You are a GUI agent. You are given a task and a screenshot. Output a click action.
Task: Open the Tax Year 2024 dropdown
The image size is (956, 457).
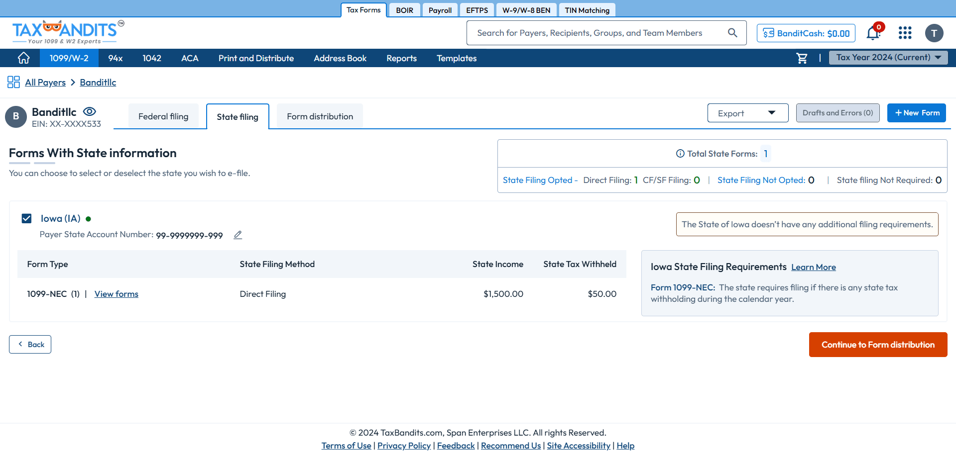point(888,58)
